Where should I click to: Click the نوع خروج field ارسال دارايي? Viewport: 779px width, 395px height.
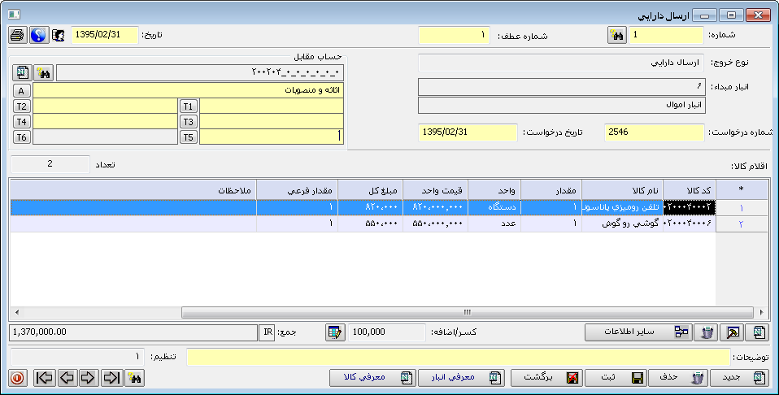[x=561, y=63]
